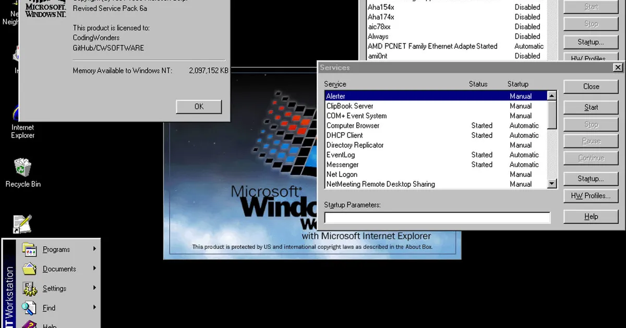Image resolution: width=626 pixels, height=328 pixels.
Task: Click Close button in Services dialog
Action: [591, 86]
